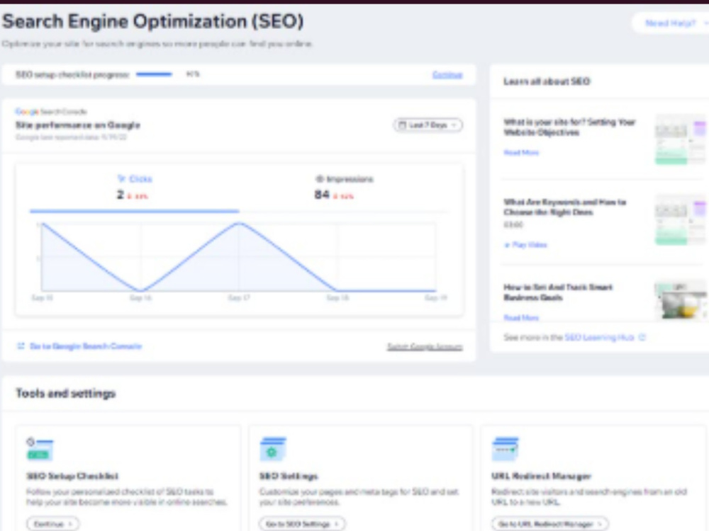Click the SEO Setup Checklist card title
The image size is (709, 531).
[x=72, y=476]
